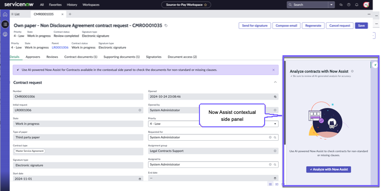
Task: Click Compose email button
Action: (286, 25)
